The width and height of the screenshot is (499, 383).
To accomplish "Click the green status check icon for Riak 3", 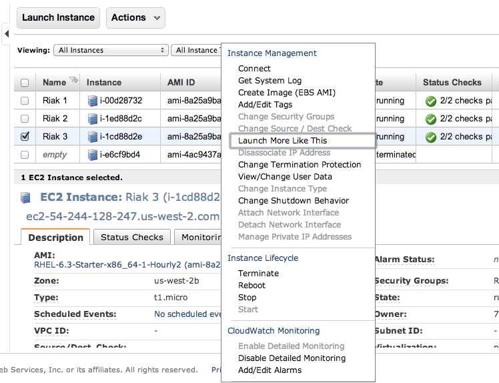I will point(431,137).
